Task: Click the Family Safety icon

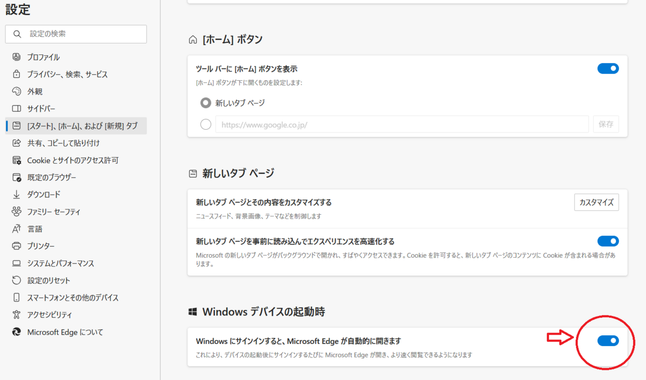Action: (x=17, y=212)
